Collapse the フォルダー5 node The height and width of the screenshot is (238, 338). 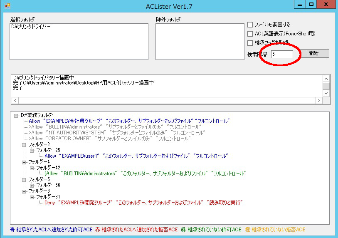[24, 180]
